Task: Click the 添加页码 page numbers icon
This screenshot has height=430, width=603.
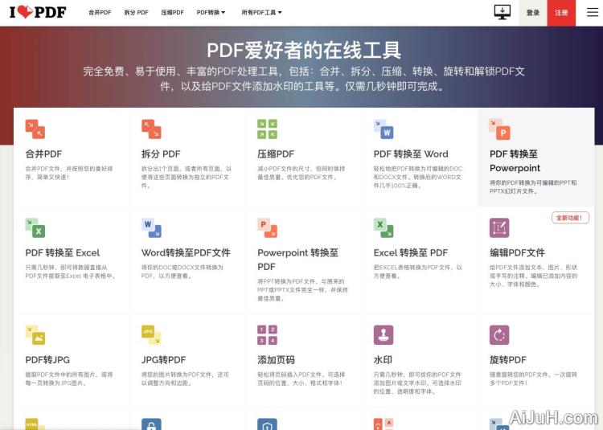Action: 267,335
